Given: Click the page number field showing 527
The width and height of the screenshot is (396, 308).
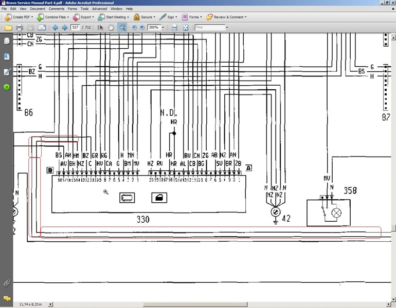Looking at the screenshot, I should coord(76,27).
